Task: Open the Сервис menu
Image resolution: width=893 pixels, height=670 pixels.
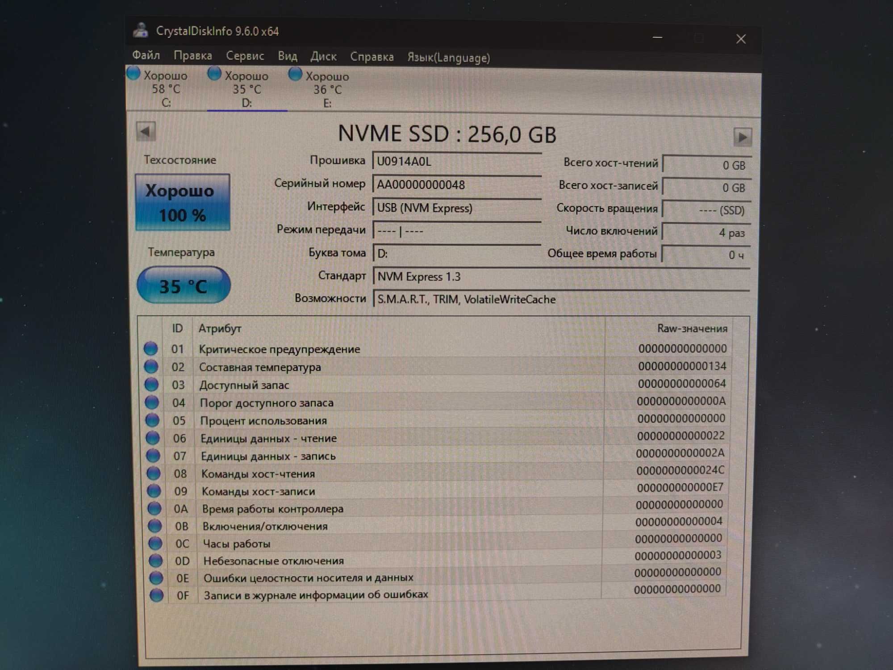Action: (x=245, y=56)
